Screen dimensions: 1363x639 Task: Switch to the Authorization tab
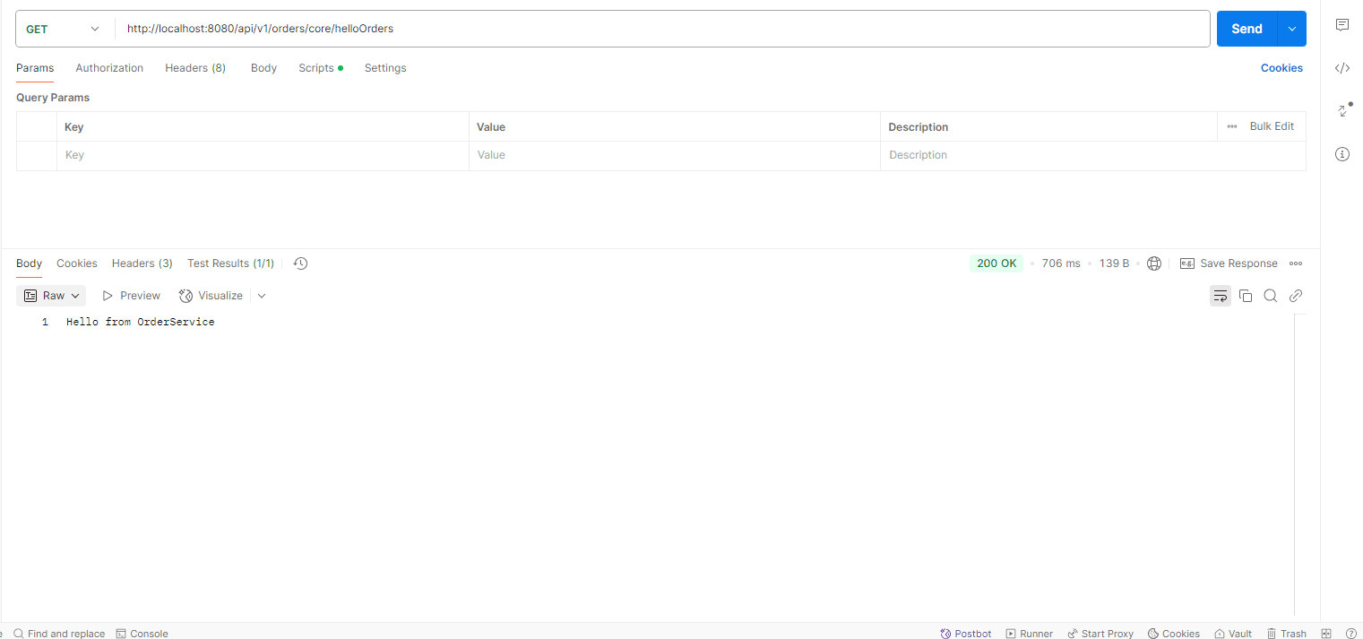[109, 68]
